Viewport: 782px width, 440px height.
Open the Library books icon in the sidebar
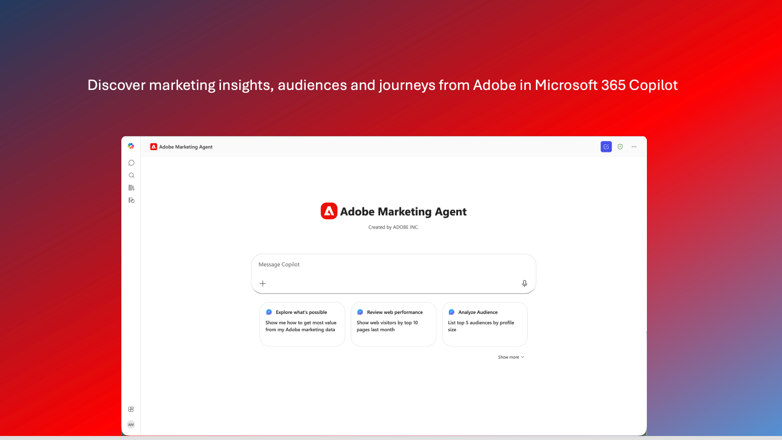131,188
